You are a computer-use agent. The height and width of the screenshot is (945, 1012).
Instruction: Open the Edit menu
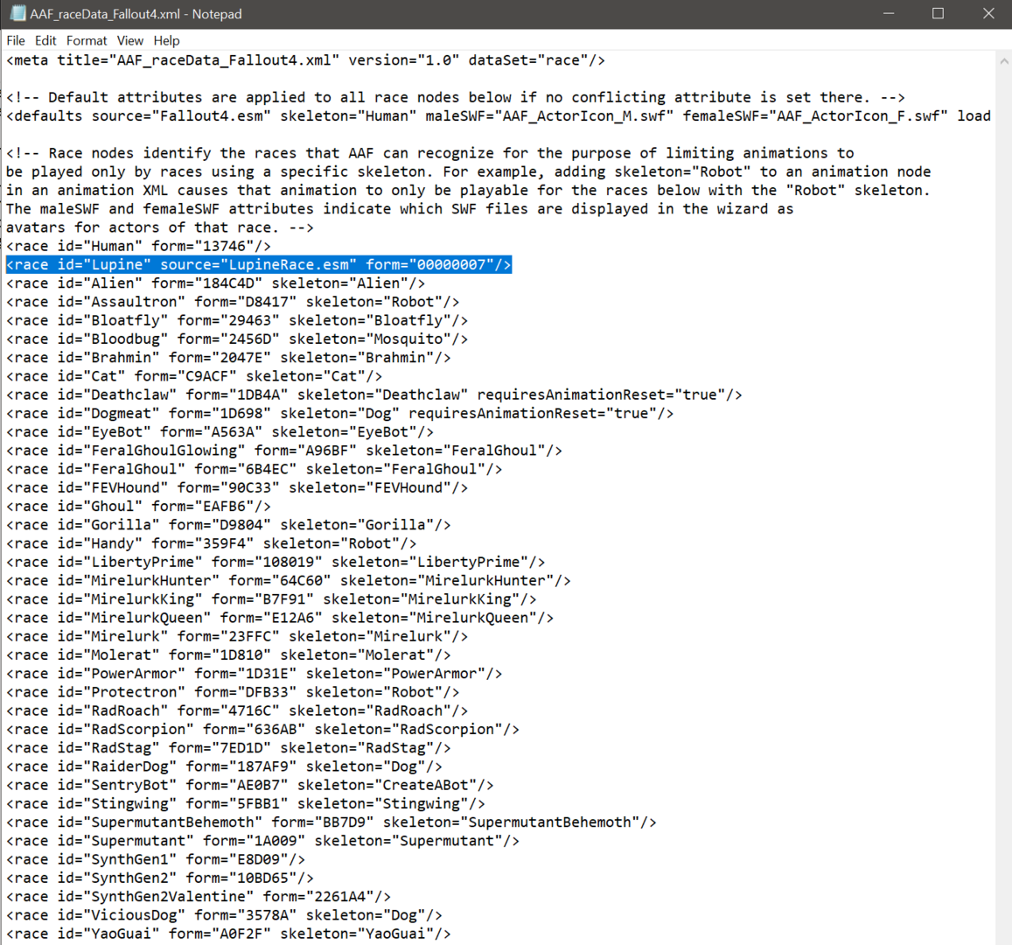point(45,40)
